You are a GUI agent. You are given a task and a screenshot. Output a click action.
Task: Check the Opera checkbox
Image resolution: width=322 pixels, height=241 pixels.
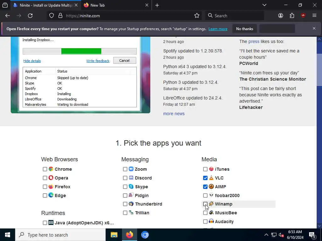pyautogui.click(x=45, y=178)
